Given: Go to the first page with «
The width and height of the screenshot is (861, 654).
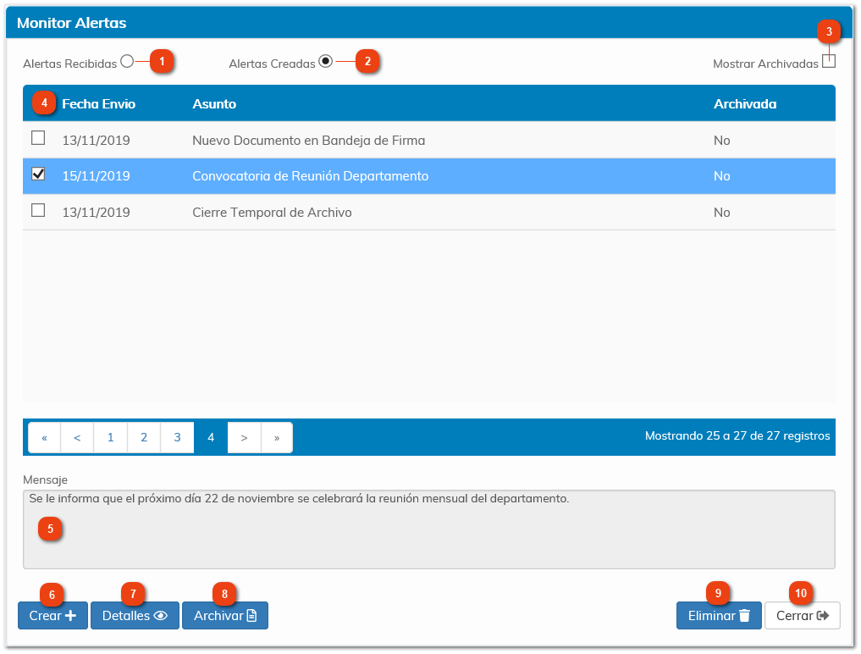Looking at the screenshot, I should [45, 438].
